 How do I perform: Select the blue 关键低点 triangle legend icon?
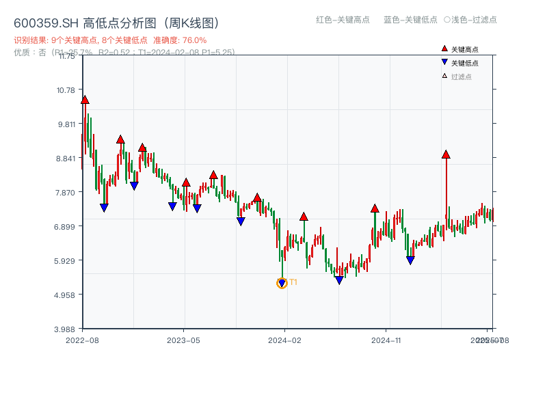[x=443, y=61]
